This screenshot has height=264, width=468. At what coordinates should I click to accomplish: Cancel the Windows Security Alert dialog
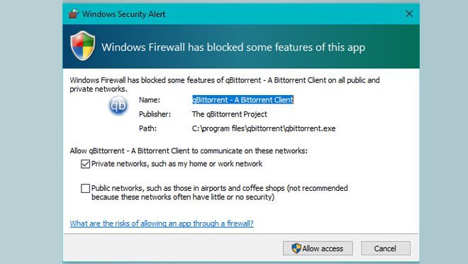pos(385,248)
